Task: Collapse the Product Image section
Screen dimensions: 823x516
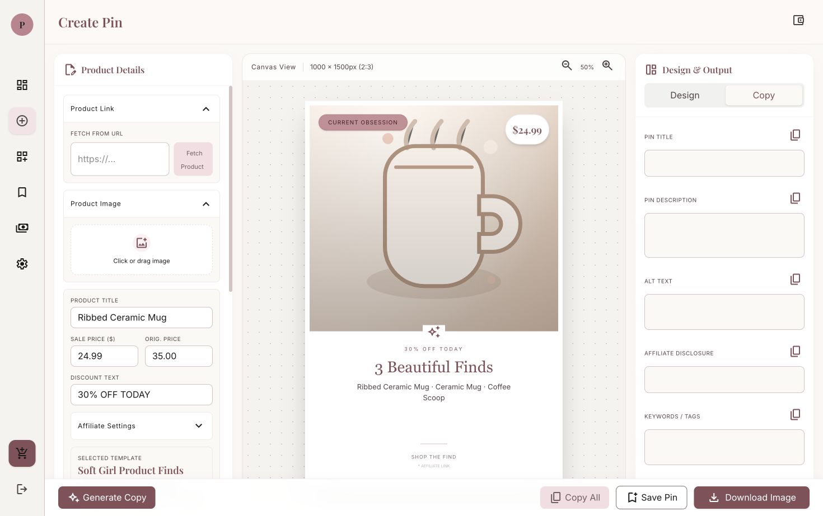Action: 206,204
